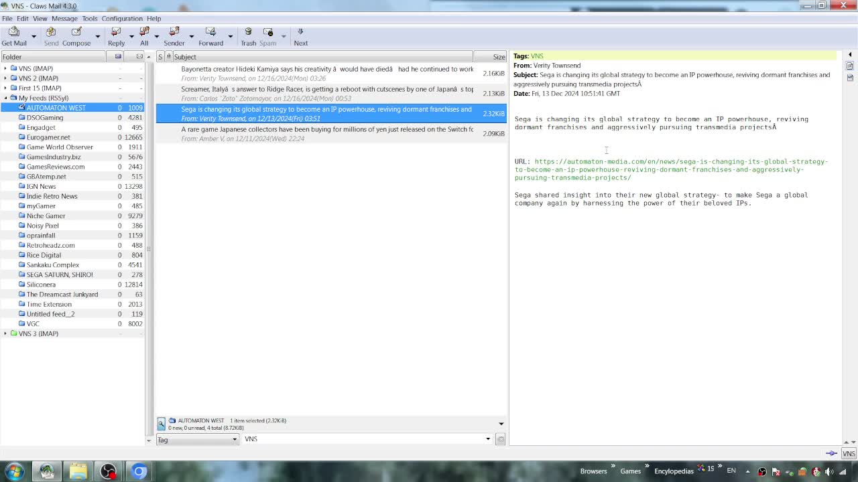Click the attachment column header
858x482 pixels.
point(169,57)
